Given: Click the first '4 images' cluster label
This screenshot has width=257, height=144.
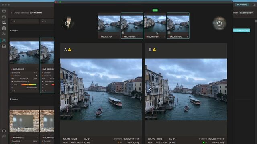Looking at the screenshot, I should click(14, 30).
